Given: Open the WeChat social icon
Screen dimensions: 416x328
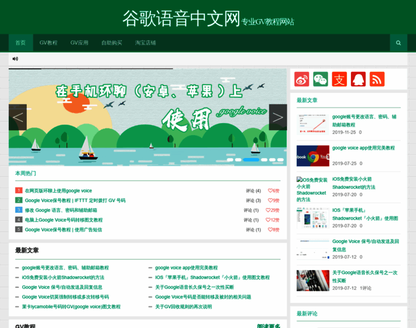Looking at the screenshot, I should point(321,79).
